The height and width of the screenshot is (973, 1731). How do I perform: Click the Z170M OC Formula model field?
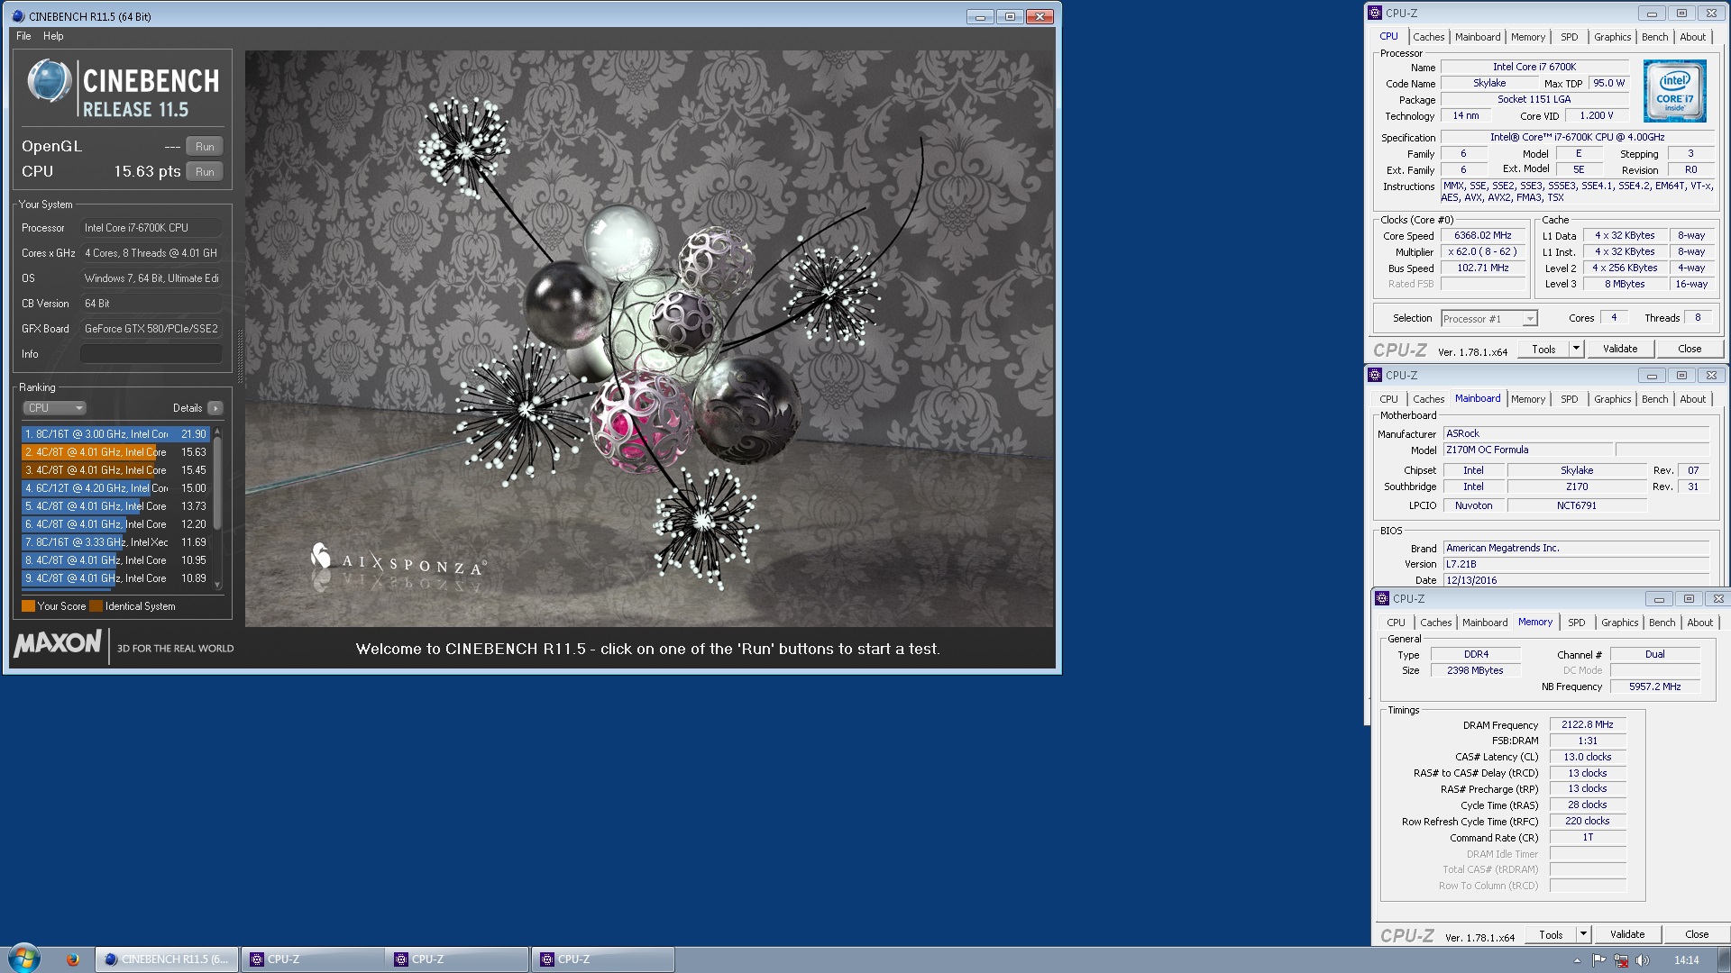1527,450
